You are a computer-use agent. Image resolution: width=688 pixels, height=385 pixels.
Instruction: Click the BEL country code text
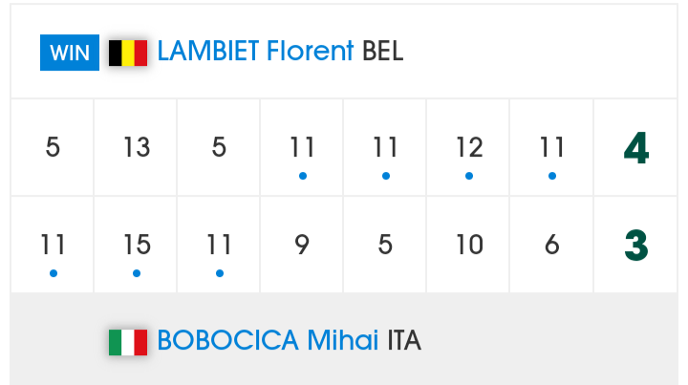(382, 51)
